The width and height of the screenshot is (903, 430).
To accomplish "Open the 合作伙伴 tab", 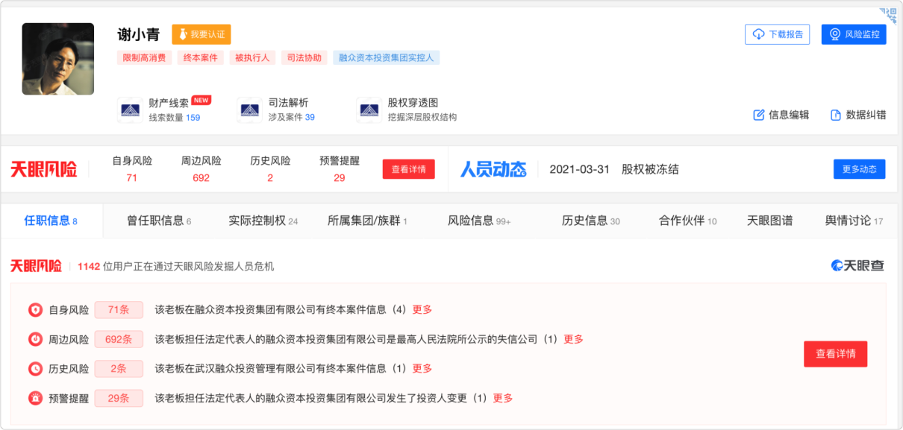I will coord(688,221).
